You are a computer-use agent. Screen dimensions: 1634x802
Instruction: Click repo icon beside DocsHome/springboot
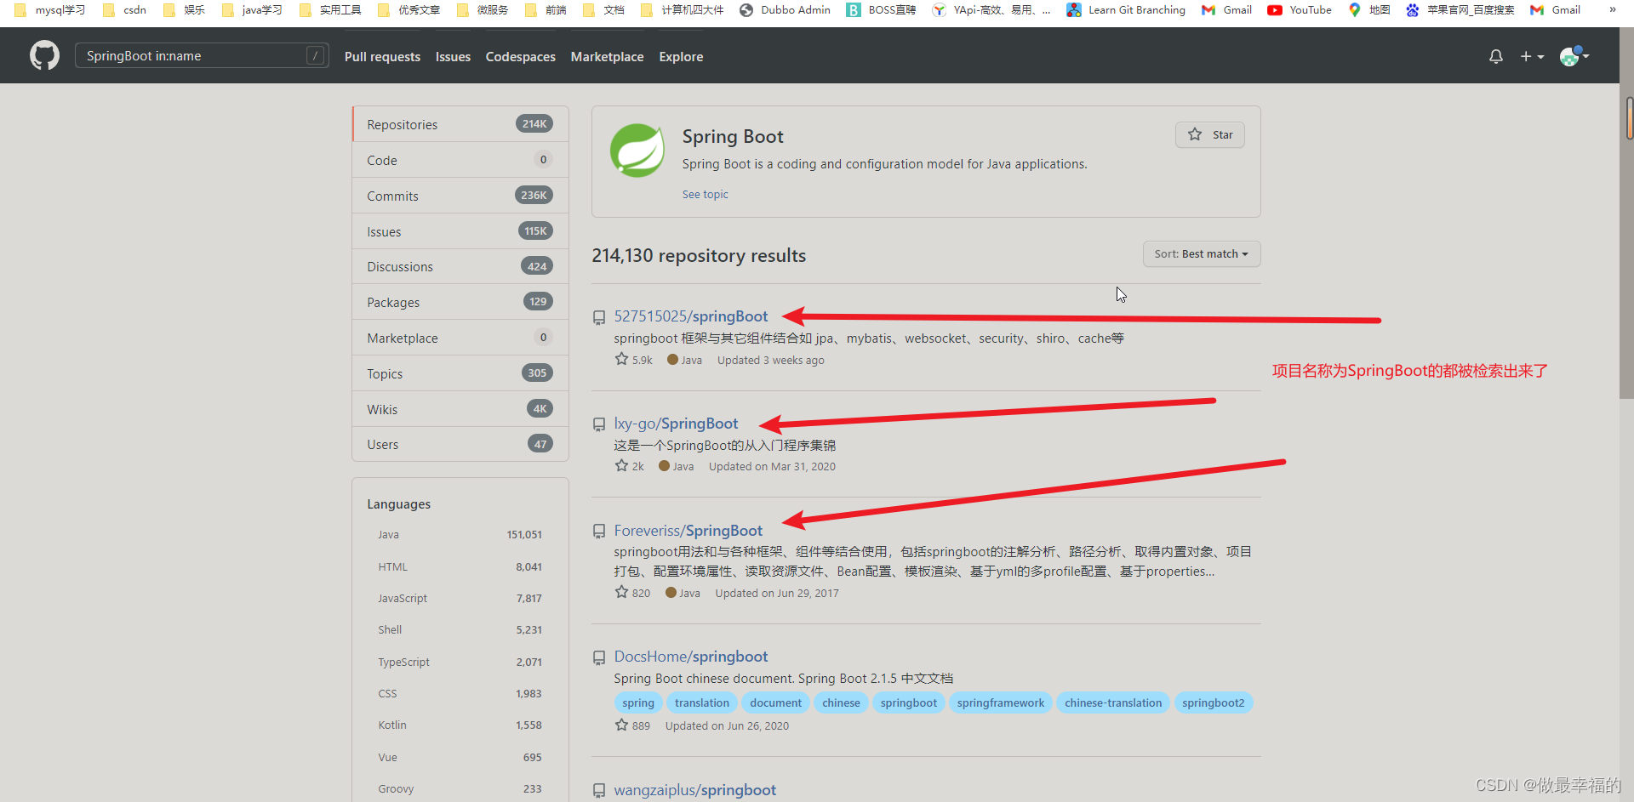pyautogui.click(x=599, y=657)
